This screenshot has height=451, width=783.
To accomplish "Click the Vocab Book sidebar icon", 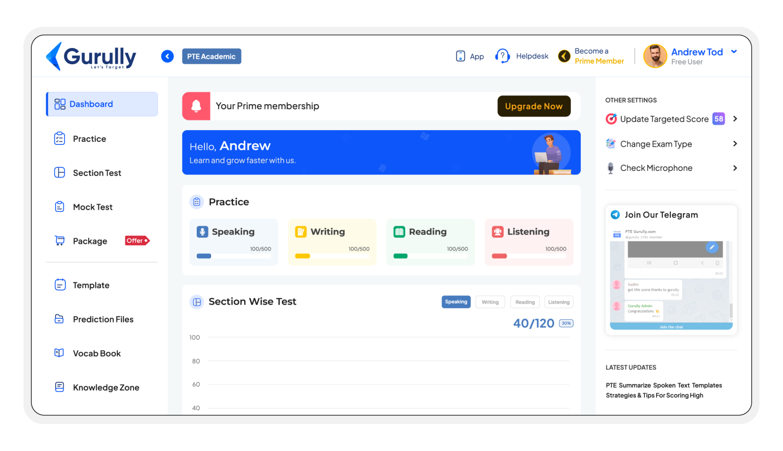I will [60, 353].
